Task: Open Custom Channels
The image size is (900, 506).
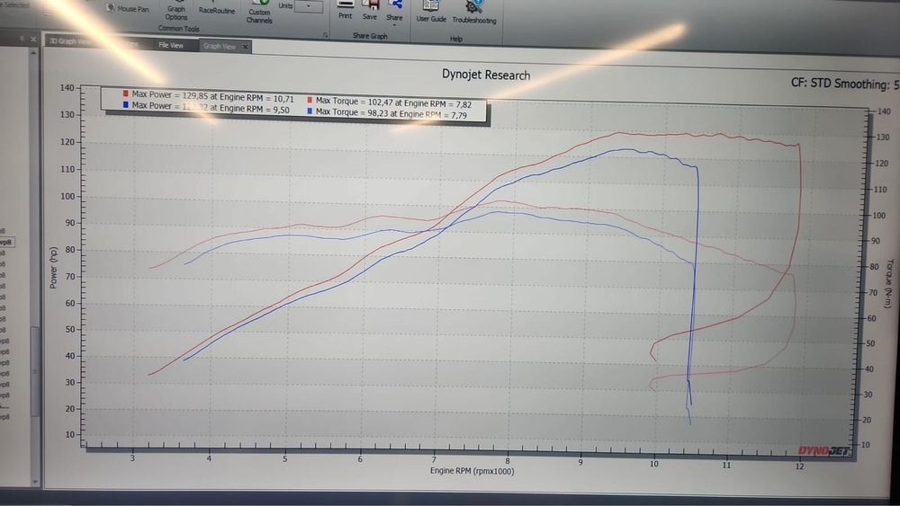Action: point(259,13)
